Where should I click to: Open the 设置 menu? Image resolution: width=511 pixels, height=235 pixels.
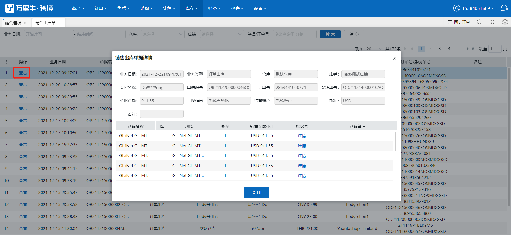260,9
